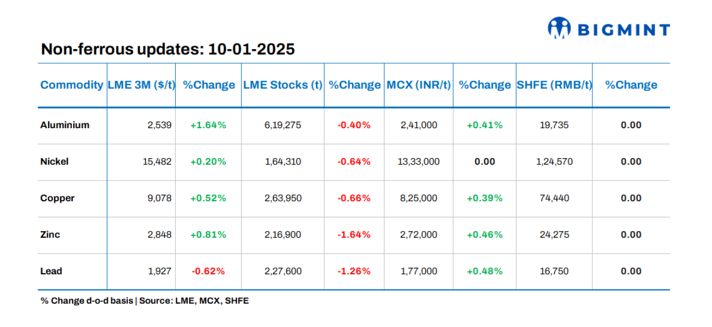Viewport: 712px width, 327px height.
Task: Select the Commodity column header
Action: tap(72, 85)
